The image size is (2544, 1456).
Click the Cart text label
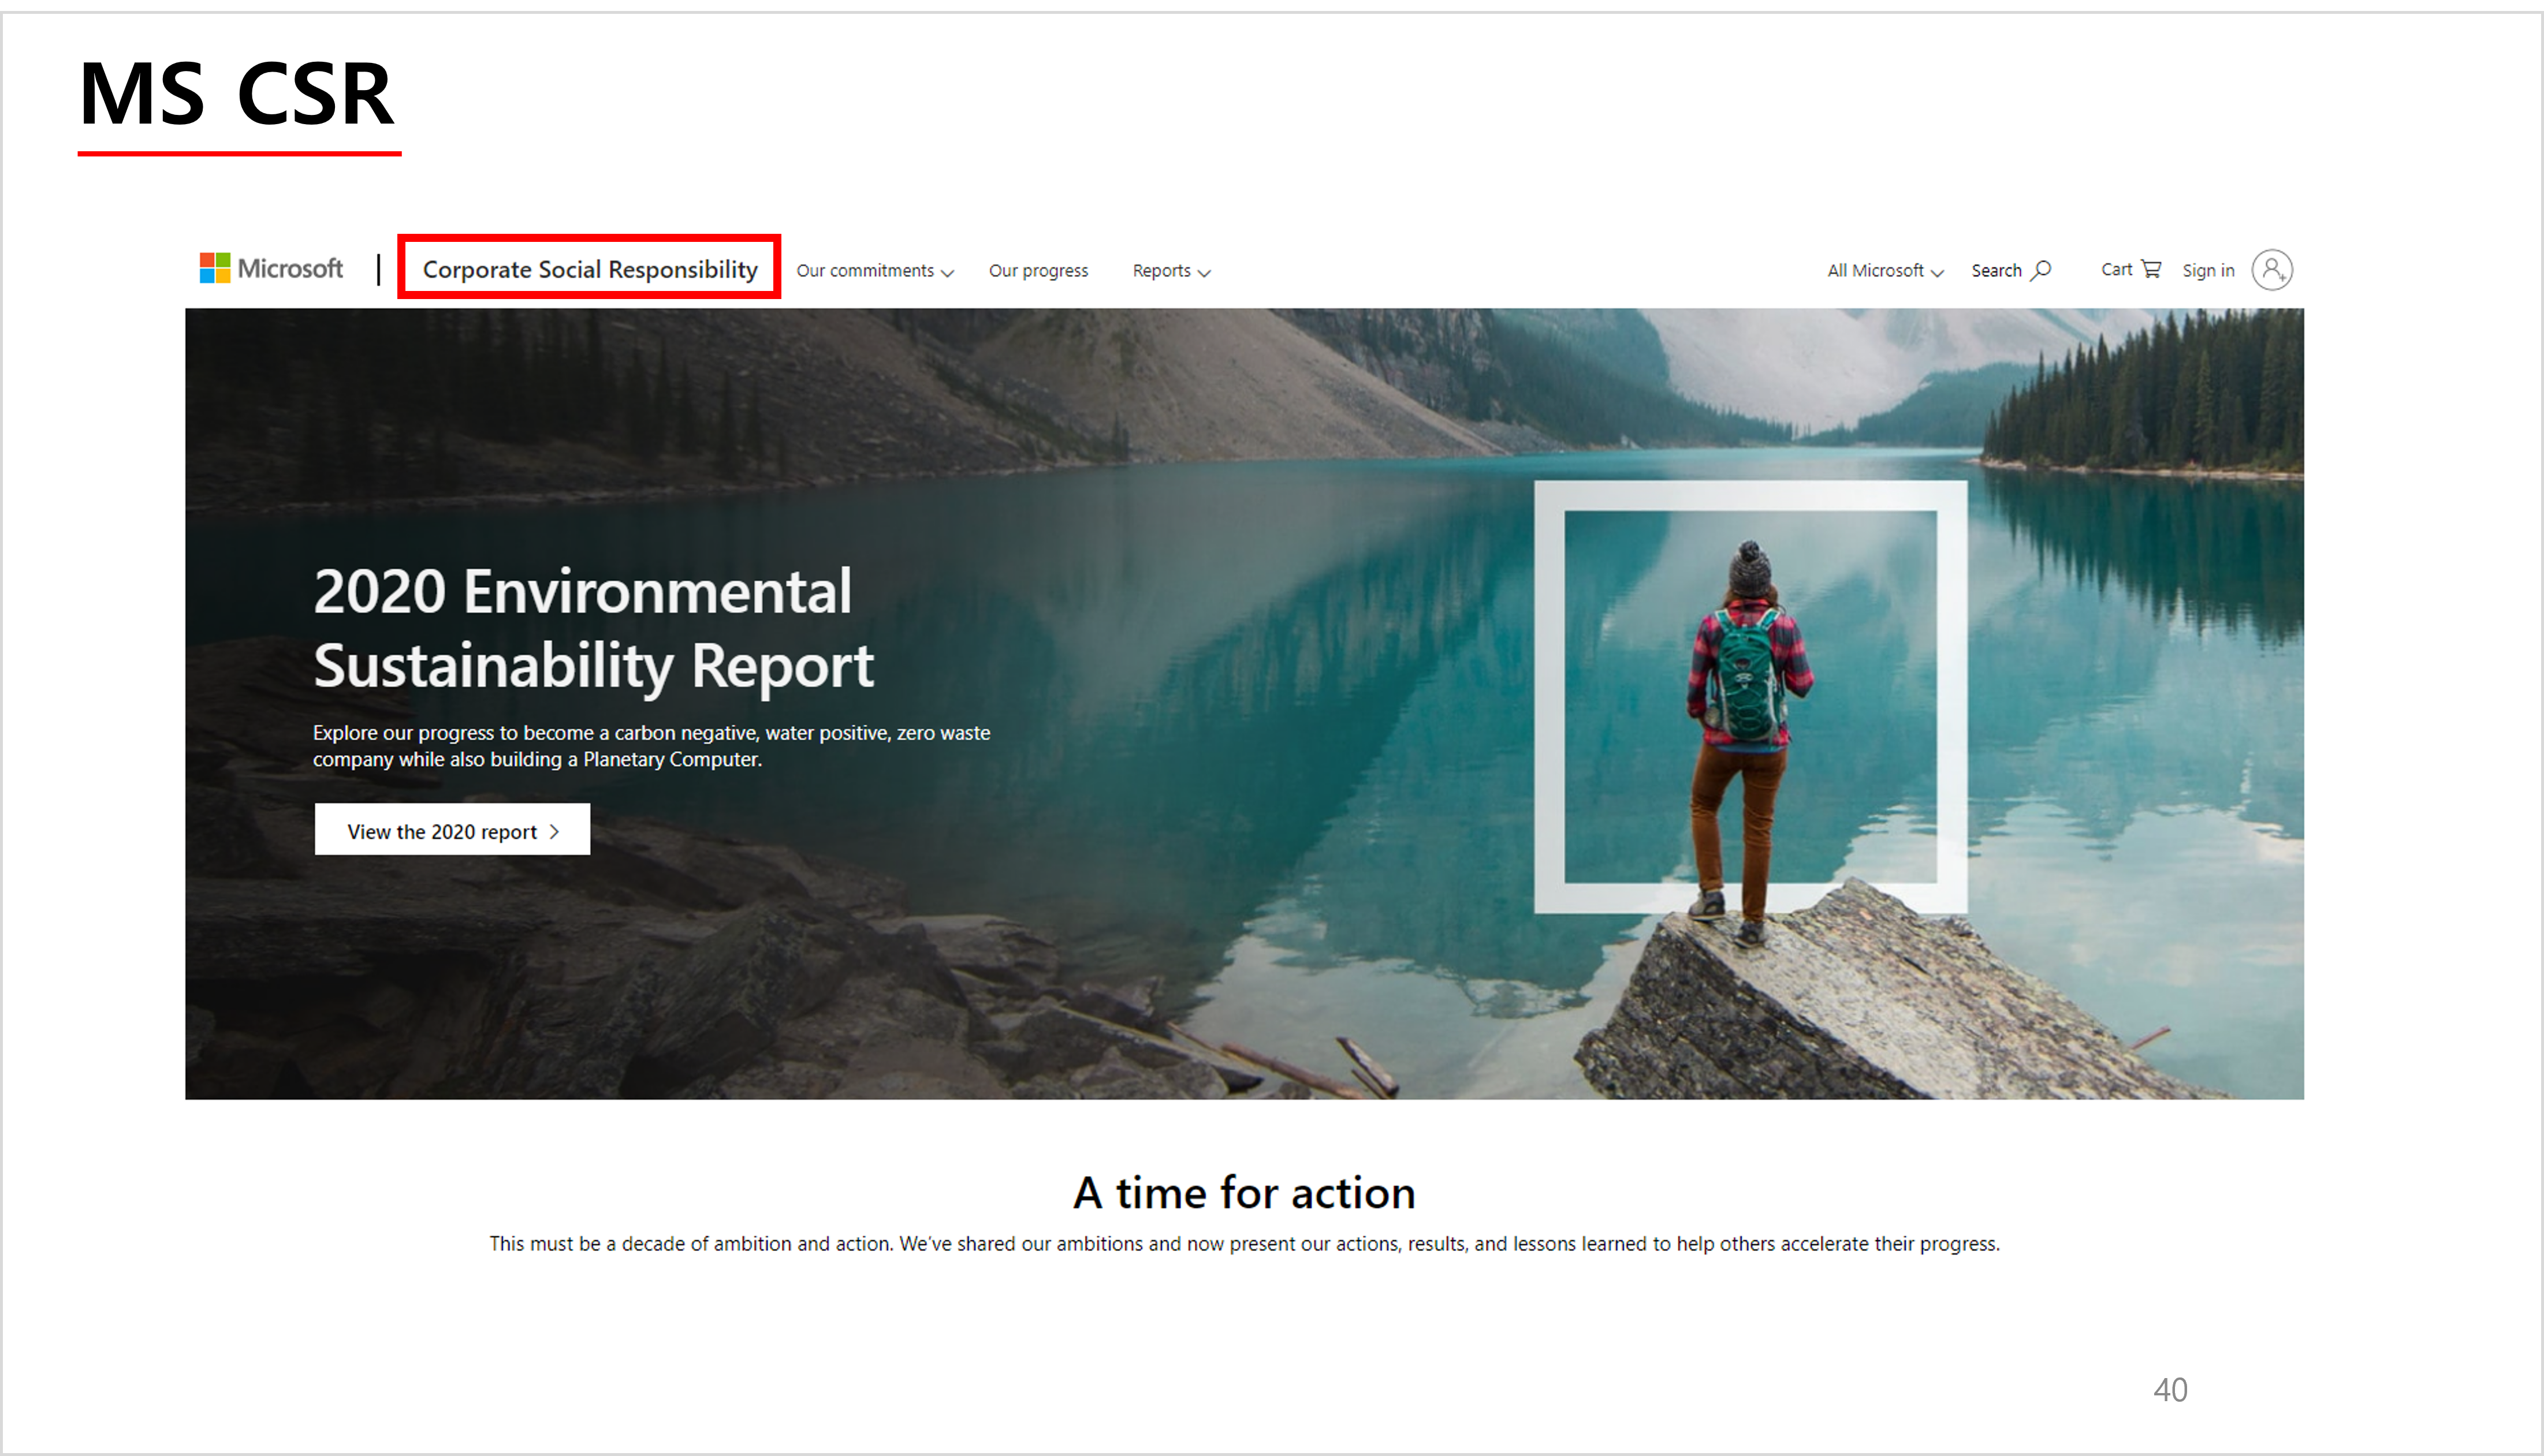click(2116, 269)
